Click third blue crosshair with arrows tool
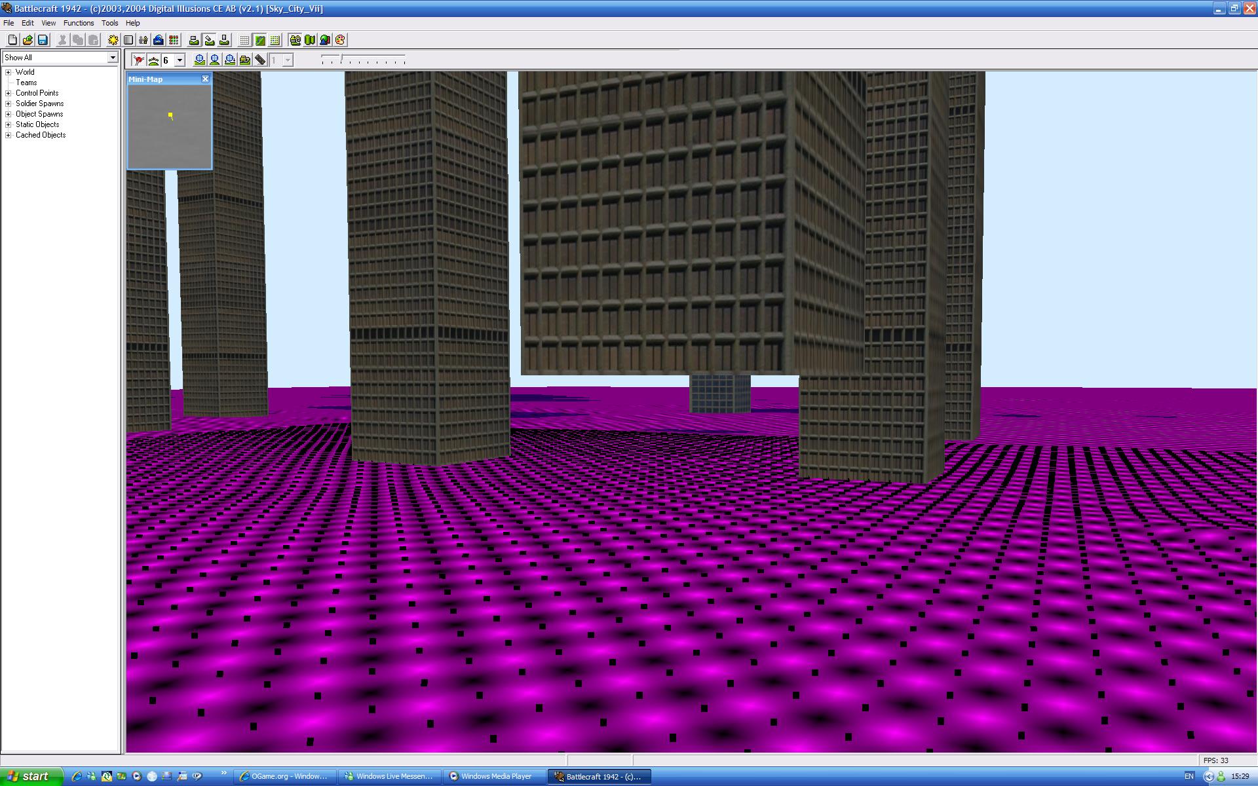The height and width of the screenshot is (786, 1258). (x=230, y=60)
